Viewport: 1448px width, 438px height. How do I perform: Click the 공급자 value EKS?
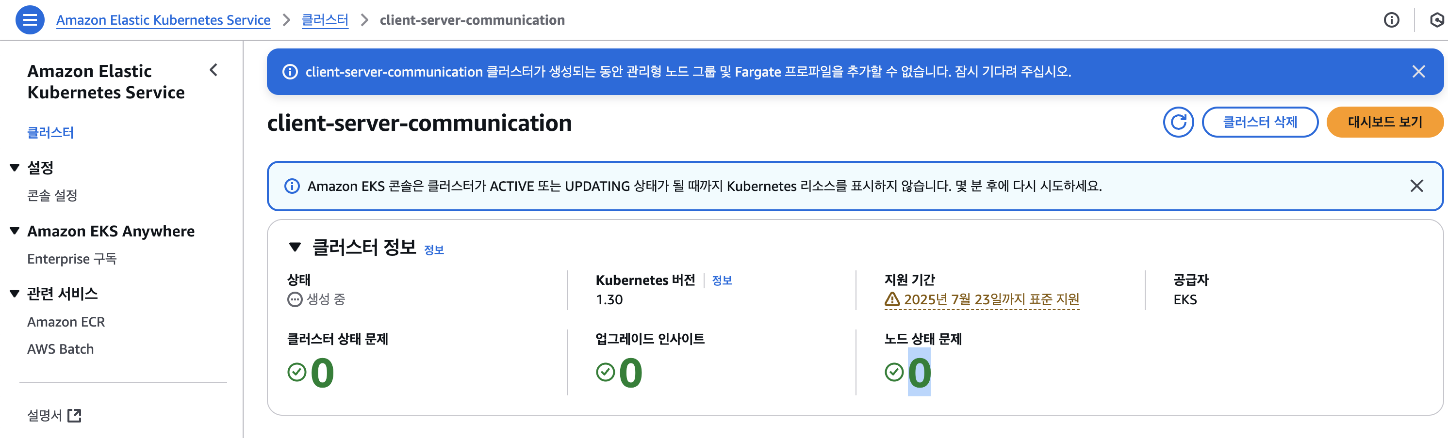1185,299
